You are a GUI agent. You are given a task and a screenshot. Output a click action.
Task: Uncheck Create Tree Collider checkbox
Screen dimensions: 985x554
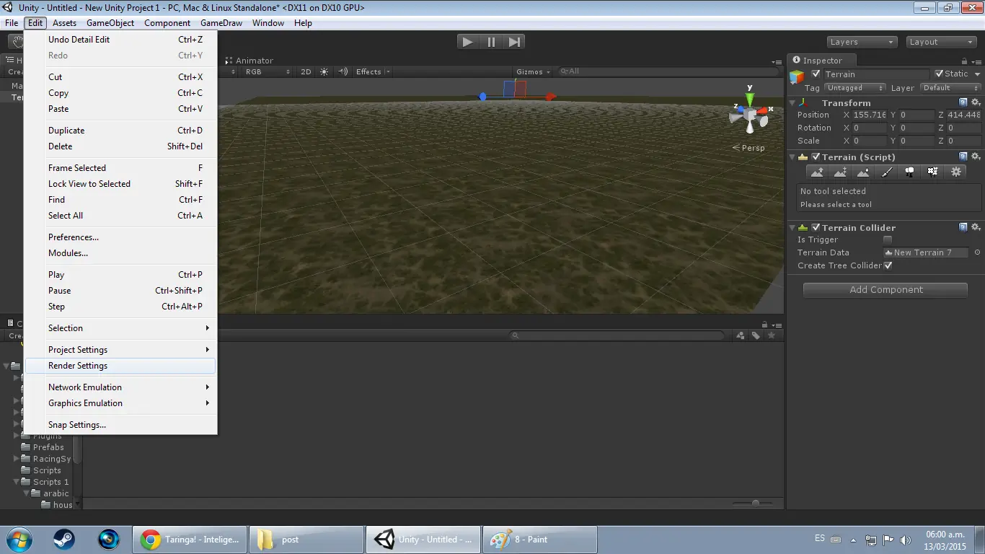(888, 265)
